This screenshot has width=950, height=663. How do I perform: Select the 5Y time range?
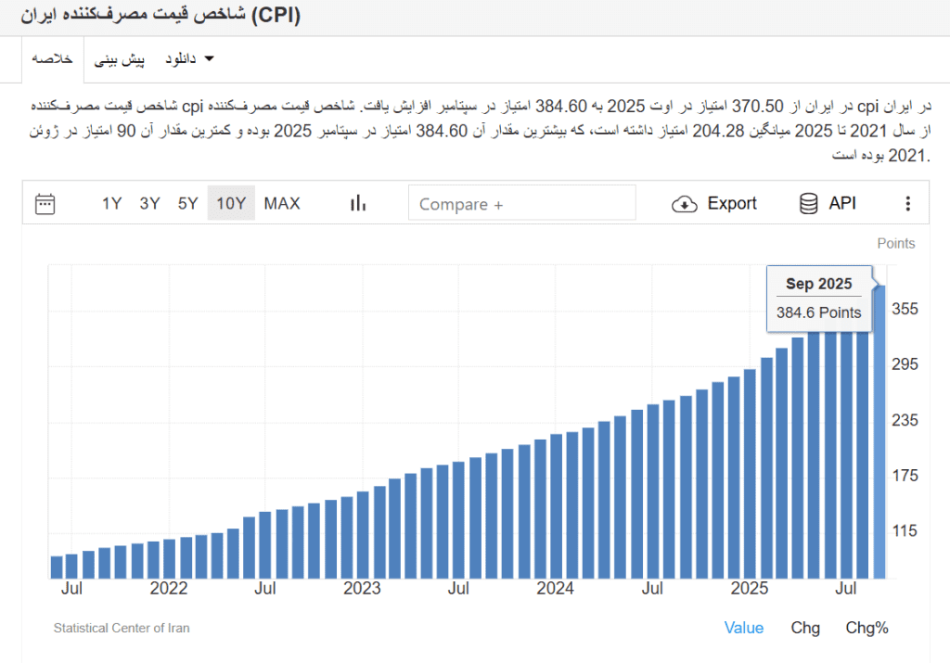187,203
